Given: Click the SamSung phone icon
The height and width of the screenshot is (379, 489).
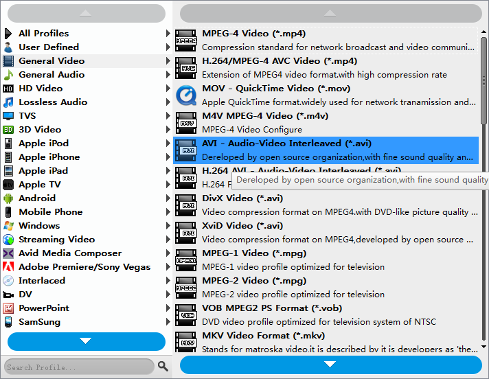Looking at the screenshot, I should pos(8,322).
